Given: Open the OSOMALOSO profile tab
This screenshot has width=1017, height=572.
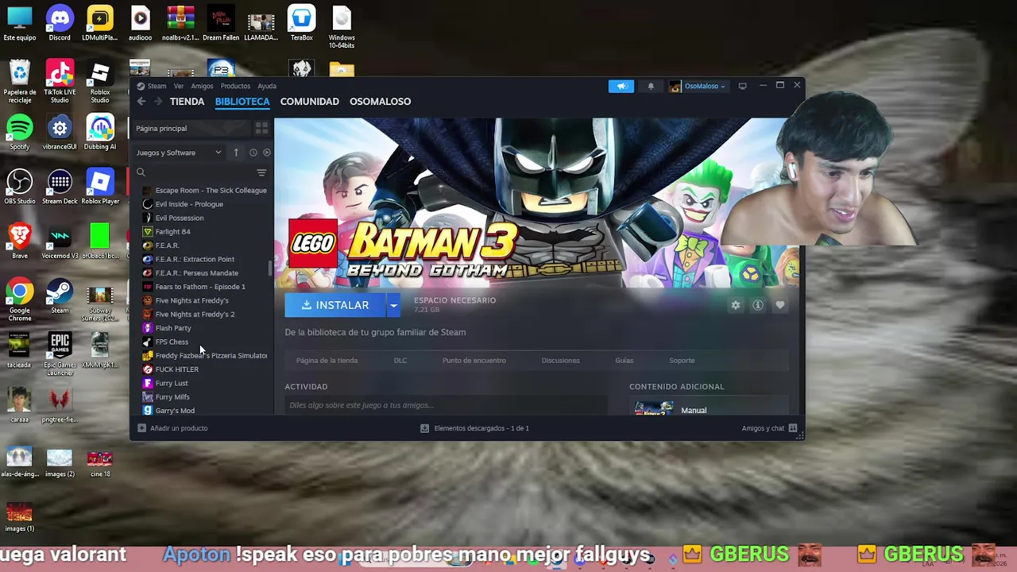Looking at the screenshot, I should (x=380, y=102).
